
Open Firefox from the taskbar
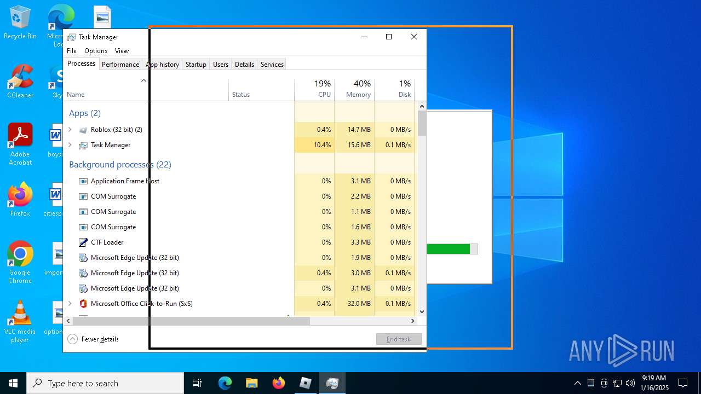tap(279, 383)
